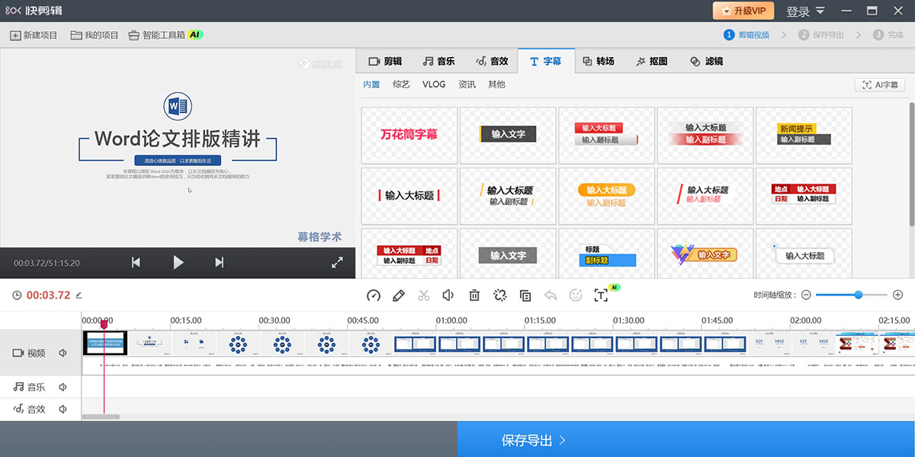915x457 pixels.
Task: Click 新建项目 to create a project
Action: [x=34, y=34]
